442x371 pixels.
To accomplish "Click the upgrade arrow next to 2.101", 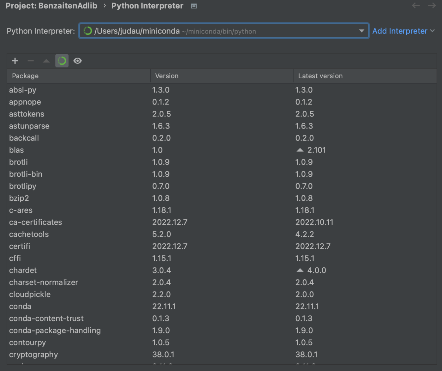I will [x=300, y=150].
